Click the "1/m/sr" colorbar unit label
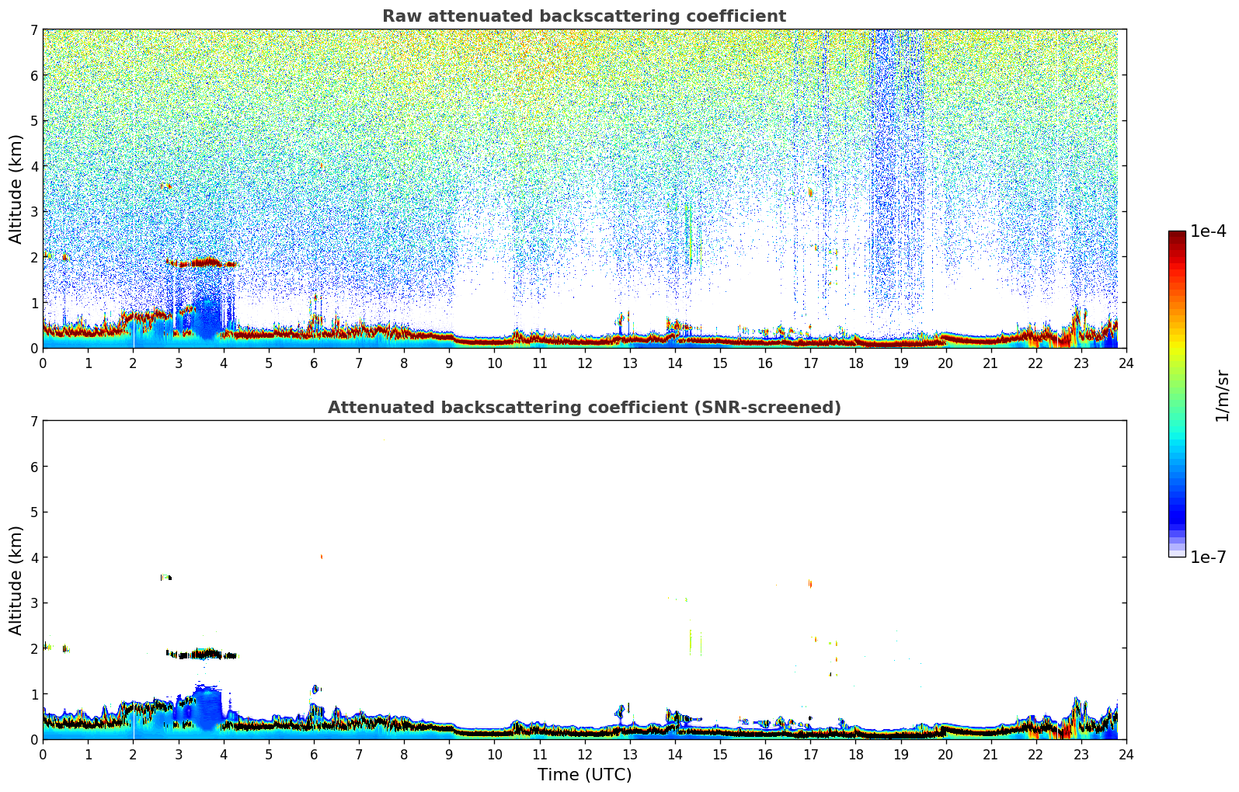 (1222, 395)
